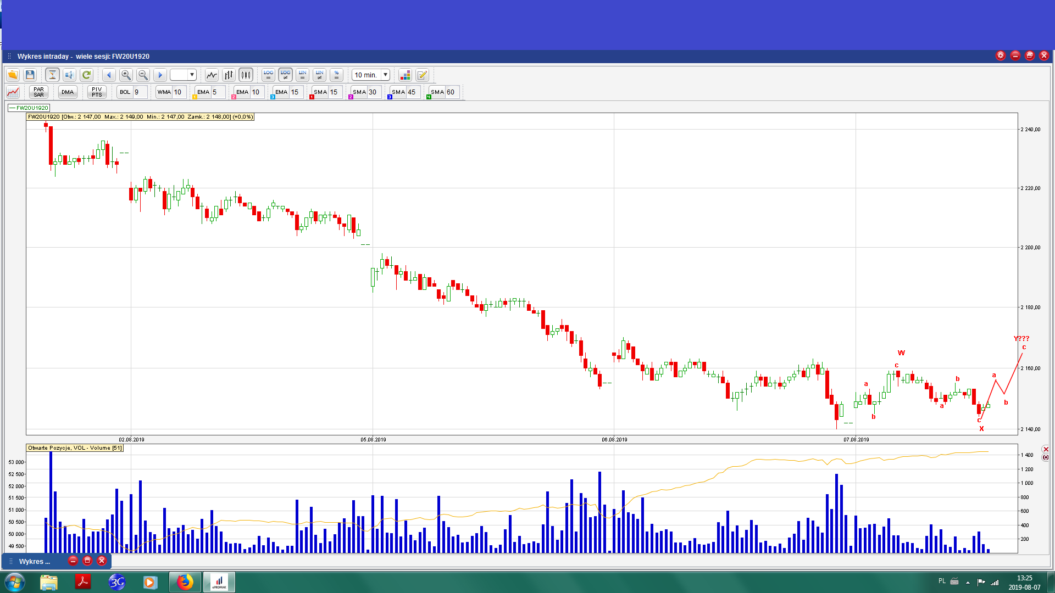The image size is (1055, 593).
Task: Toggle the hourglass icon button
Action: click(x=52, y=75)
